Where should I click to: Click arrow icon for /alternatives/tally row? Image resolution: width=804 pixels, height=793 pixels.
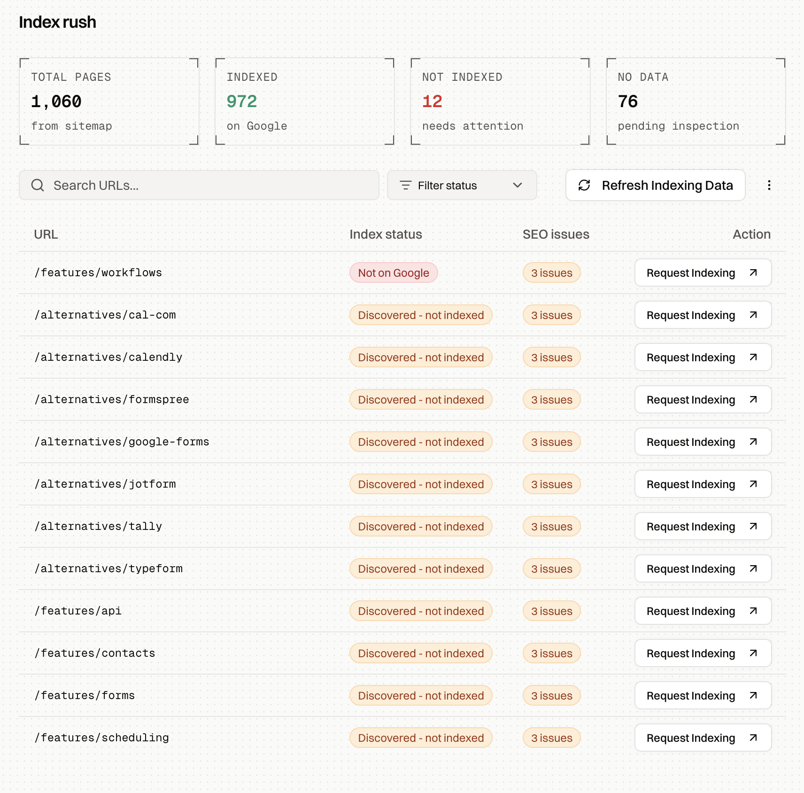pos(753,526)
